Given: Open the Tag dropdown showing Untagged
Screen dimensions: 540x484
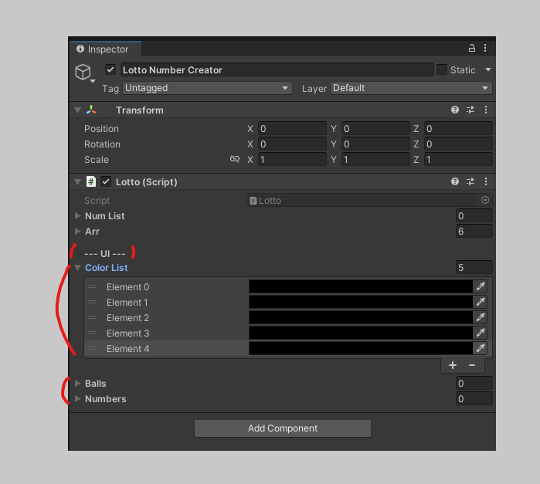Looking at the screenshot, I should pos(207,88).
